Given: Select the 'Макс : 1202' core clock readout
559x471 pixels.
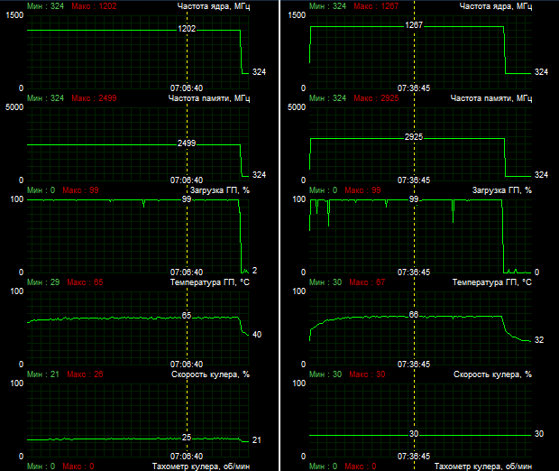Looking at the screenshot, I should point(94,6).
